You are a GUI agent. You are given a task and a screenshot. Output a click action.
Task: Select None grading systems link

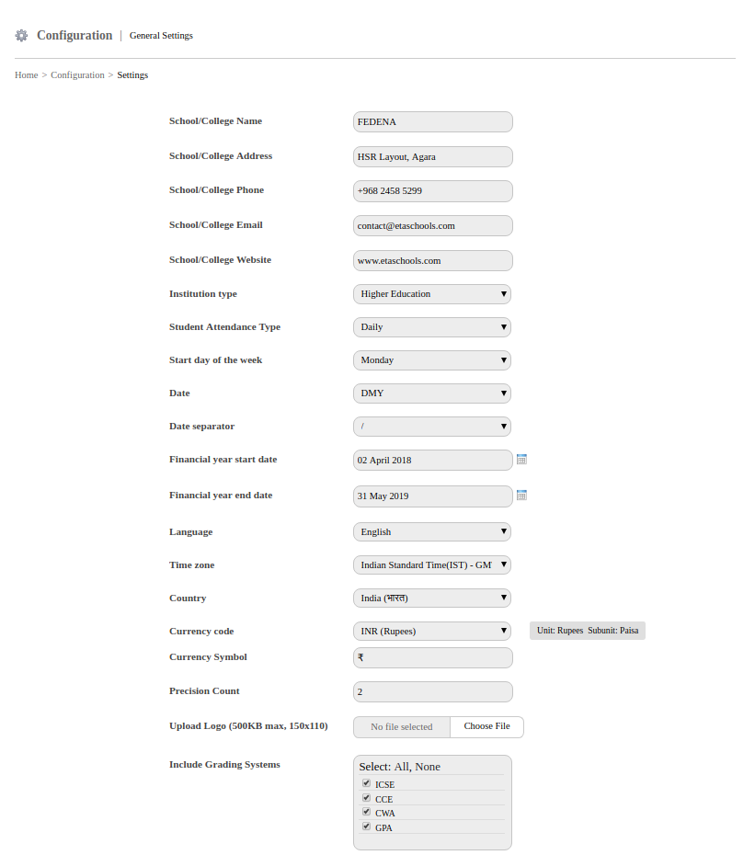coord(428,767)
